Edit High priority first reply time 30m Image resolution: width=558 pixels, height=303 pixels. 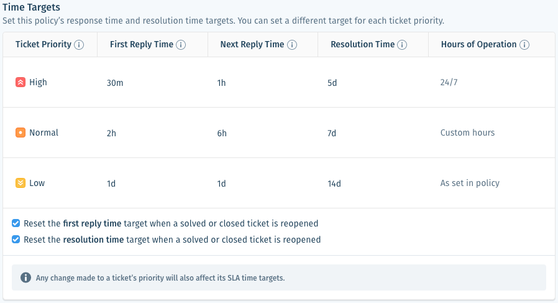click(x=152, y=83)
